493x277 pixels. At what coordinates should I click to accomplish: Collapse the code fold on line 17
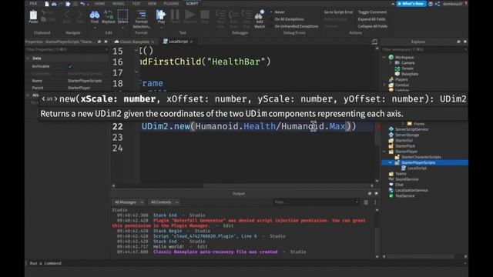[136, 72]
